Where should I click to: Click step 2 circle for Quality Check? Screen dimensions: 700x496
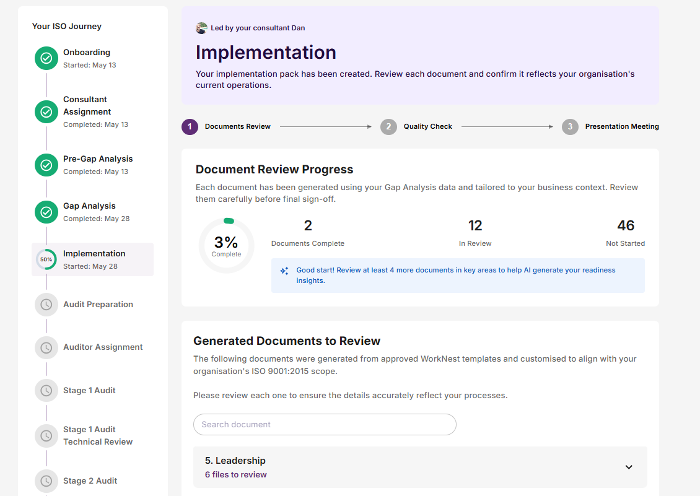click(388, 127)
